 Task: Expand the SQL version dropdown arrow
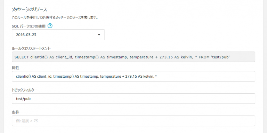pos(99,35)
